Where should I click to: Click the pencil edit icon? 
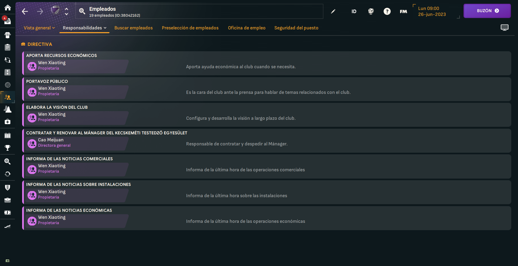[x=333, y=11]
